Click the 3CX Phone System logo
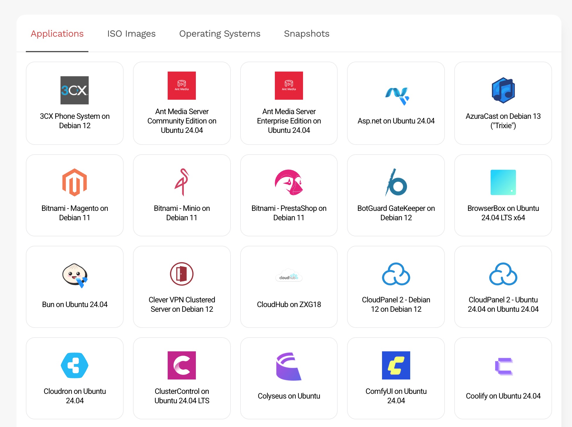The width and height of the screenshot is (572, 427). tap(75, 90)
